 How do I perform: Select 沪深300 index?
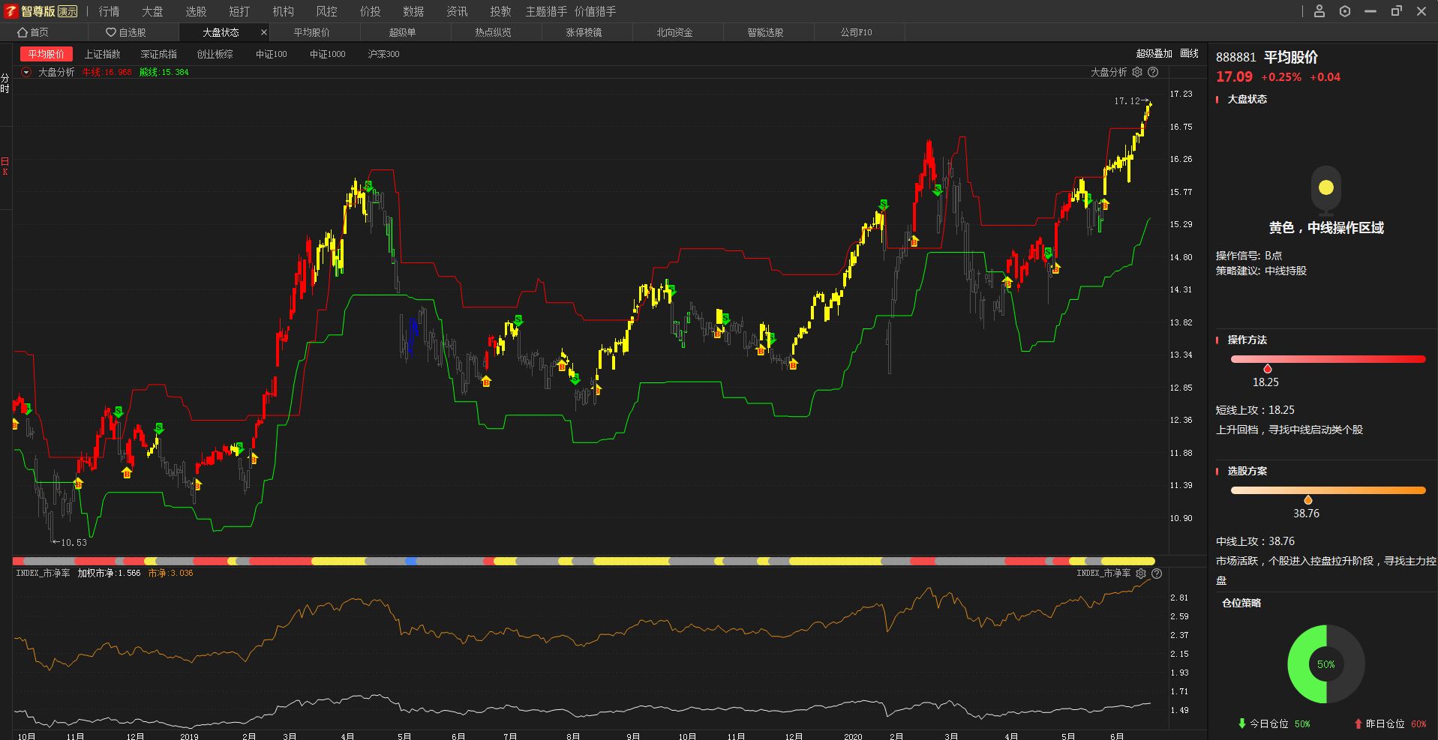click(x=384, y=54)
